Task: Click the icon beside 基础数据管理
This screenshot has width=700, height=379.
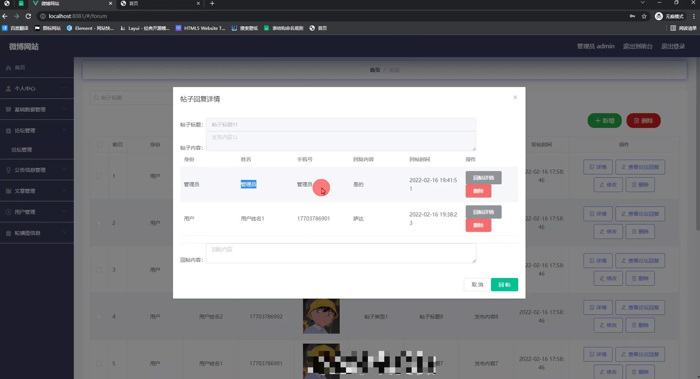Action: pos(8,110)
